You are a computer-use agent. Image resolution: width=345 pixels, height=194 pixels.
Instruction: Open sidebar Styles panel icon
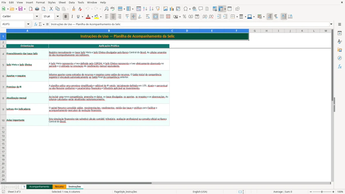coord(340,42)
